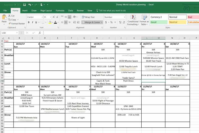Screen dimensions: 199x133
Task: Apply Comma Style format
Action: (x=115, y=22)
